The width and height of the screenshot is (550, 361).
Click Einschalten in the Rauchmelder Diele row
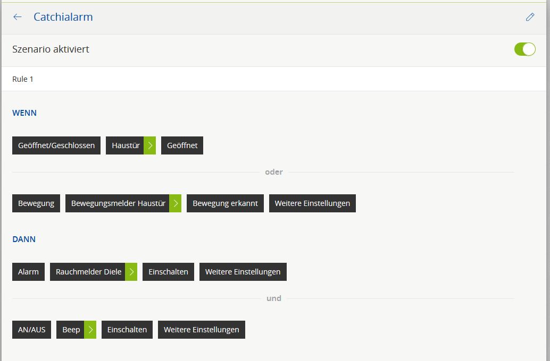[168, 272]
